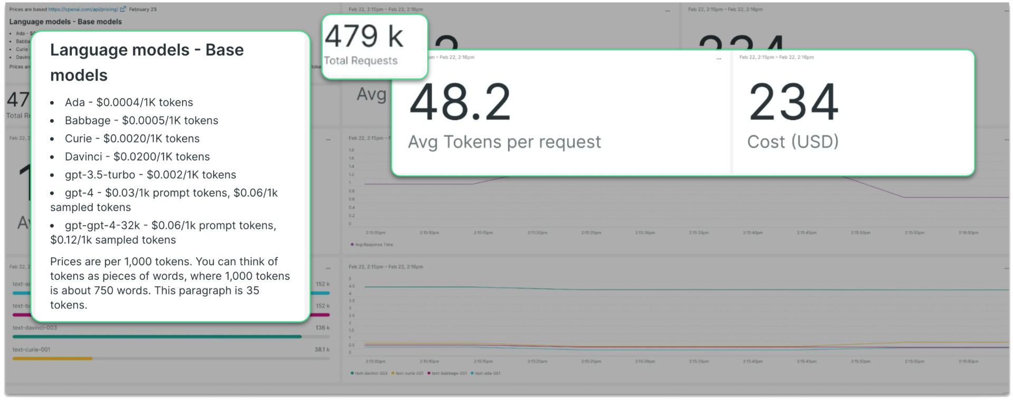Toggle Avg Response Time legend series
Viewport: 1013px width, 400px height.
tap(374, 245)
